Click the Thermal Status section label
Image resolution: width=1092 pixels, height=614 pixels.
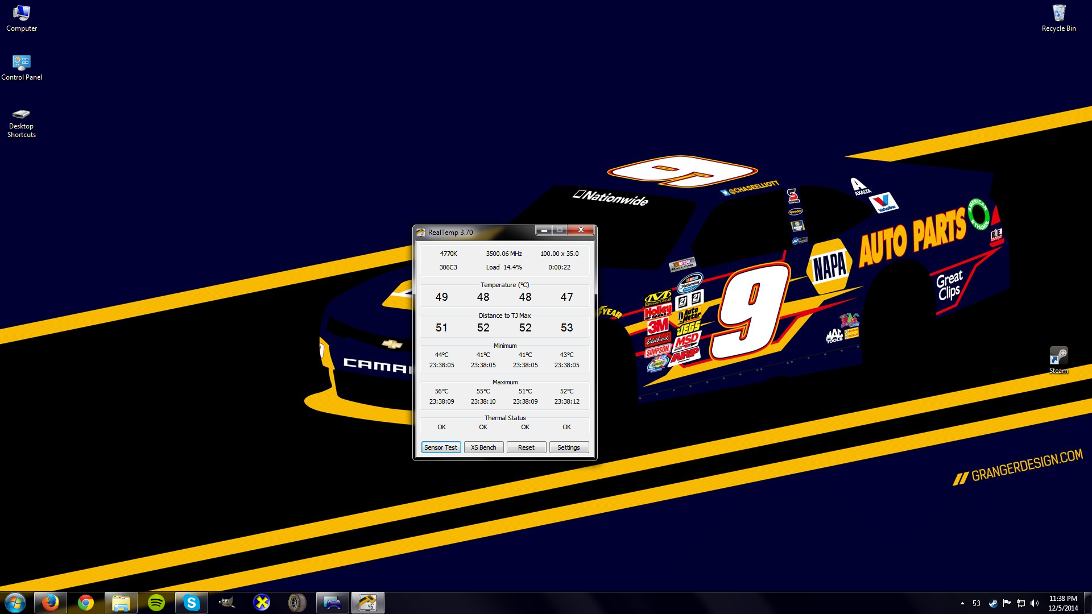pos(505,418)
